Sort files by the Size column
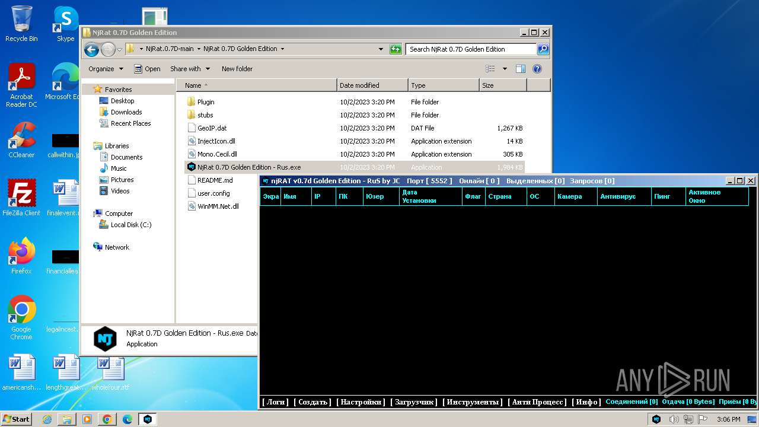The image size is (759, 427). click(x=503, y=85)
